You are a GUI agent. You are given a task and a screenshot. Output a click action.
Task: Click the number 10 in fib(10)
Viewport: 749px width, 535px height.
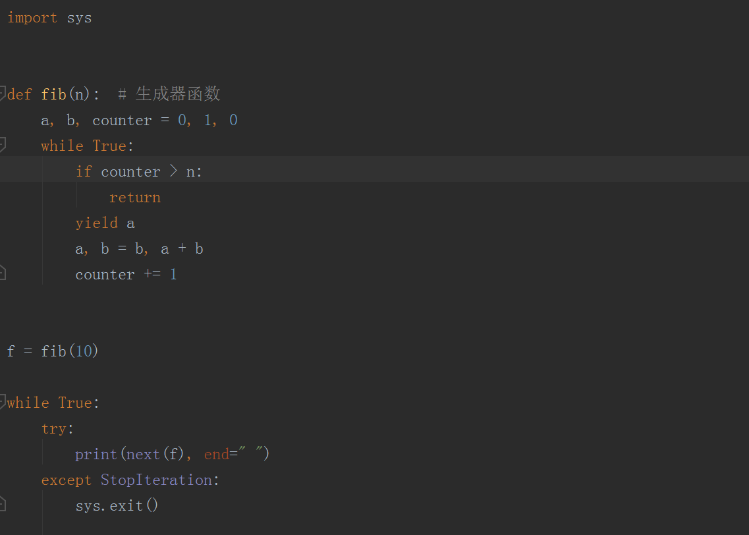click(x=84, y=351)
